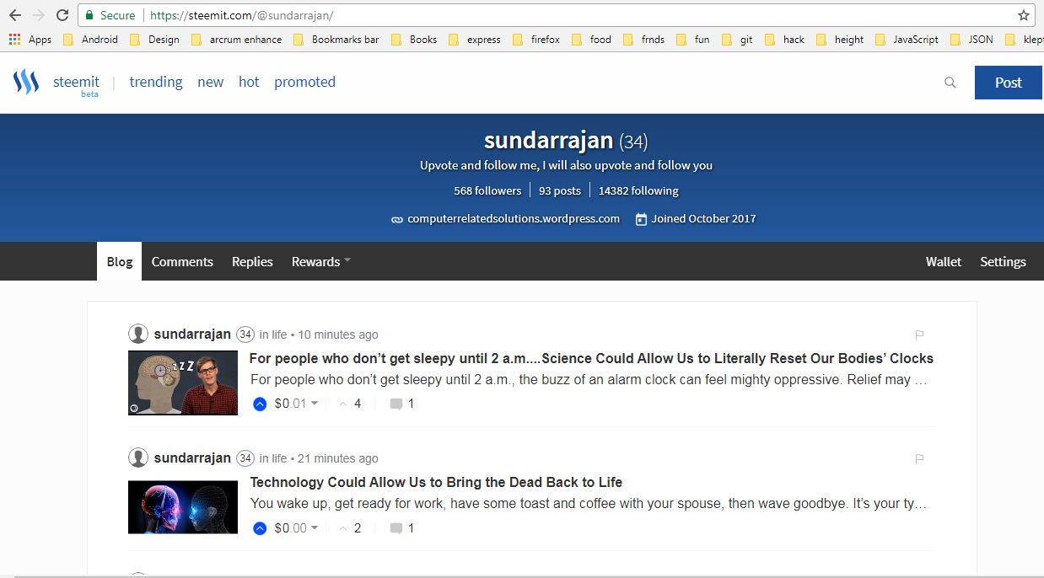
Task: Reload the page with the refresh icon
Action: tap(62, 15)
